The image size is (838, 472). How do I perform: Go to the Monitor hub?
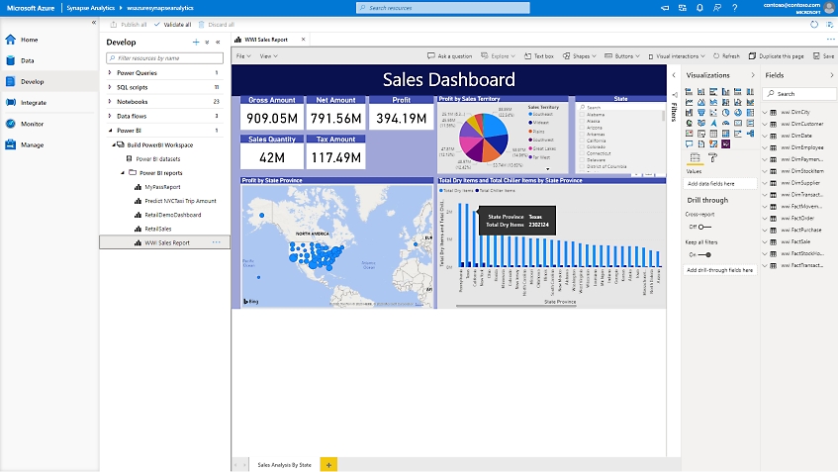(x=32, y=124)
